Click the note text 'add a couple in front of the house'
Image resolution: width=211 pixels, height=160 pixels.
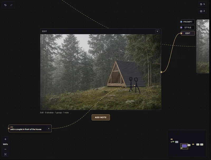coord(26,129)
